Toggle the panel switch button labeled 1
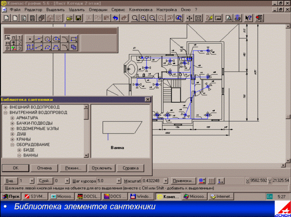Viewport: 291px width, 217px height. [20, 38]
